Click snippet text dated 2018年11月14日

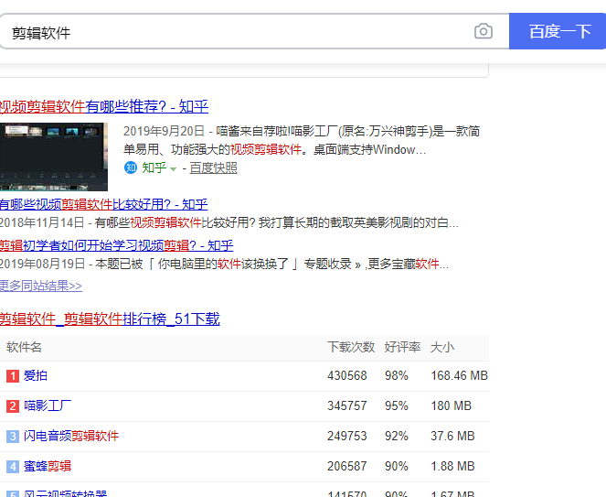[x=229, y=222]
